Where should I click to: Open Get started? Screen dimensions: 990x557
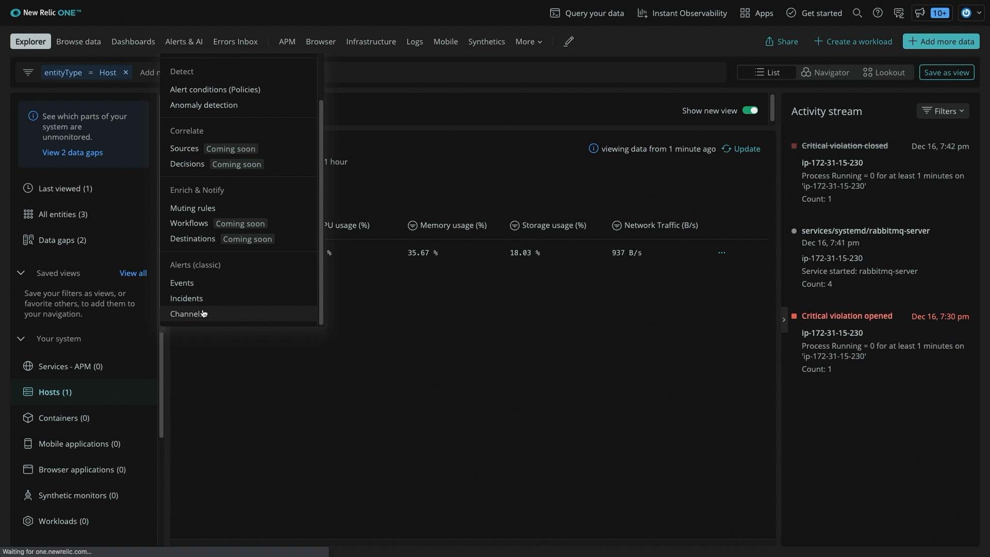click(x=814, y=13)
